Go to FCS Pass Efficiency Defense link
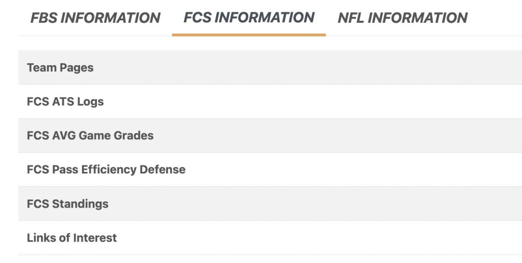The height and width of the screenshot is (263, 522). pyautogui.click(x=106, y=169)
